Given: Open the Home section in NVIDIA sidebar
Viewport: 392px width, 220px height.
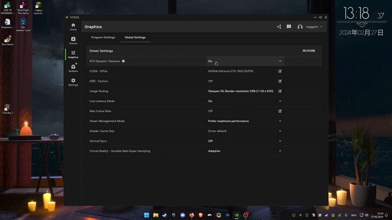Looking at the screenshot, I should tap(73, 27).
